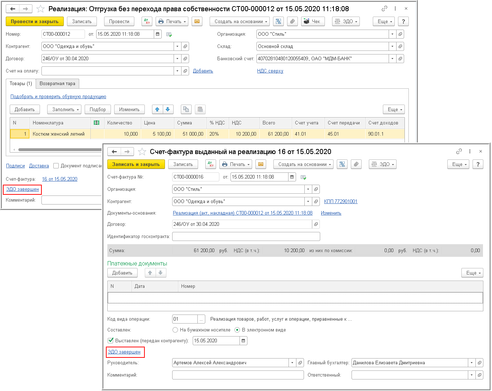Click the ДтКт postings icon in Счет-фактура toolbar
Screen dimensions: 492x391
(211, 164)
